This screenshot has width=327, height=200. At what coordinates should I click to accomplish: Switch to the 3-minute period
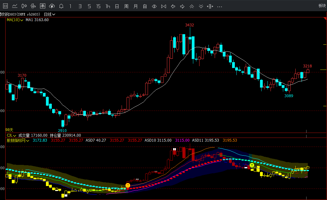(80, 6)
